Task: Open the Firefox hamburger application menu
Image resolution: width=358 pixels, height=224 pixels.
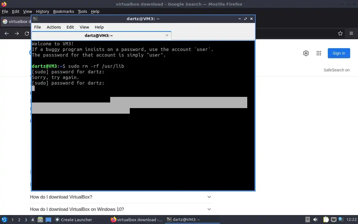Action: (351, 34)
